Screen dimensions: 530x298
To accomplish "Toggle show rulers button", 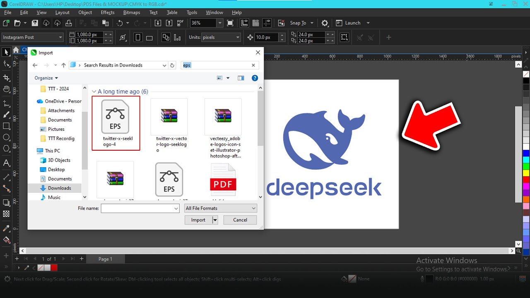I will (x=244, y=23).
